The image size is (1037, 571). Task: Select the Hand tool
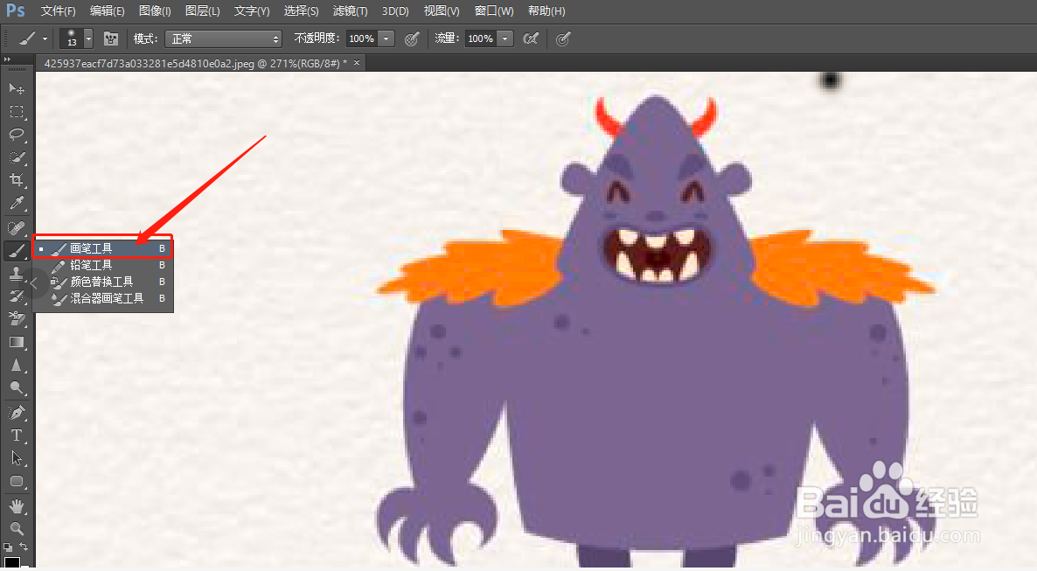tap(17, 506)
